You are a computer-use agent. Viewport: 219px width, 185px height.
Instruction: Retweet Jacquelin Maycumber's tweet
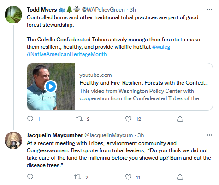click(x=78, y=177)
